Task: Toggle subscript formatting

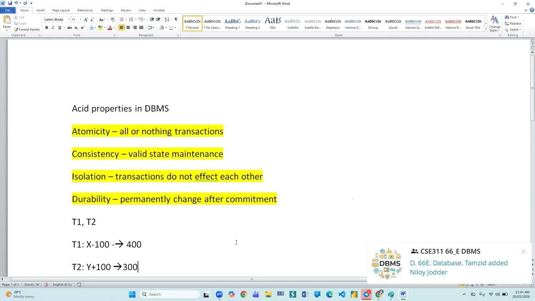Action: tap(76, 28)
